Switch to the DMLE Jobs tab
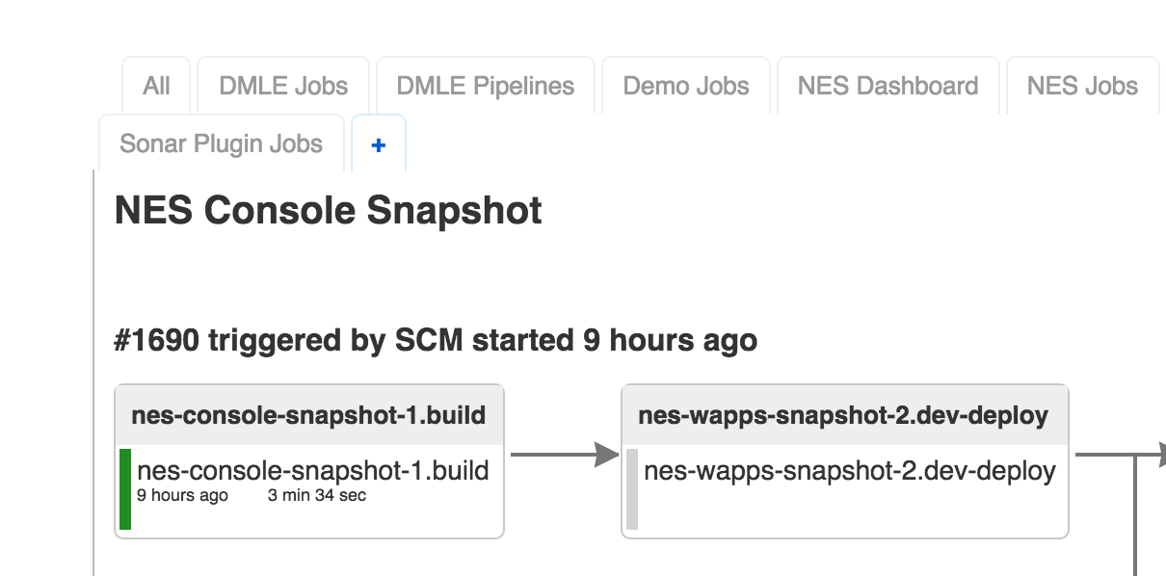This screenshot has width=1166, height=576. point(283,86)
